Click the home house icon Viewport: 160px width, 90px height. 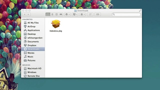point(25,38)
